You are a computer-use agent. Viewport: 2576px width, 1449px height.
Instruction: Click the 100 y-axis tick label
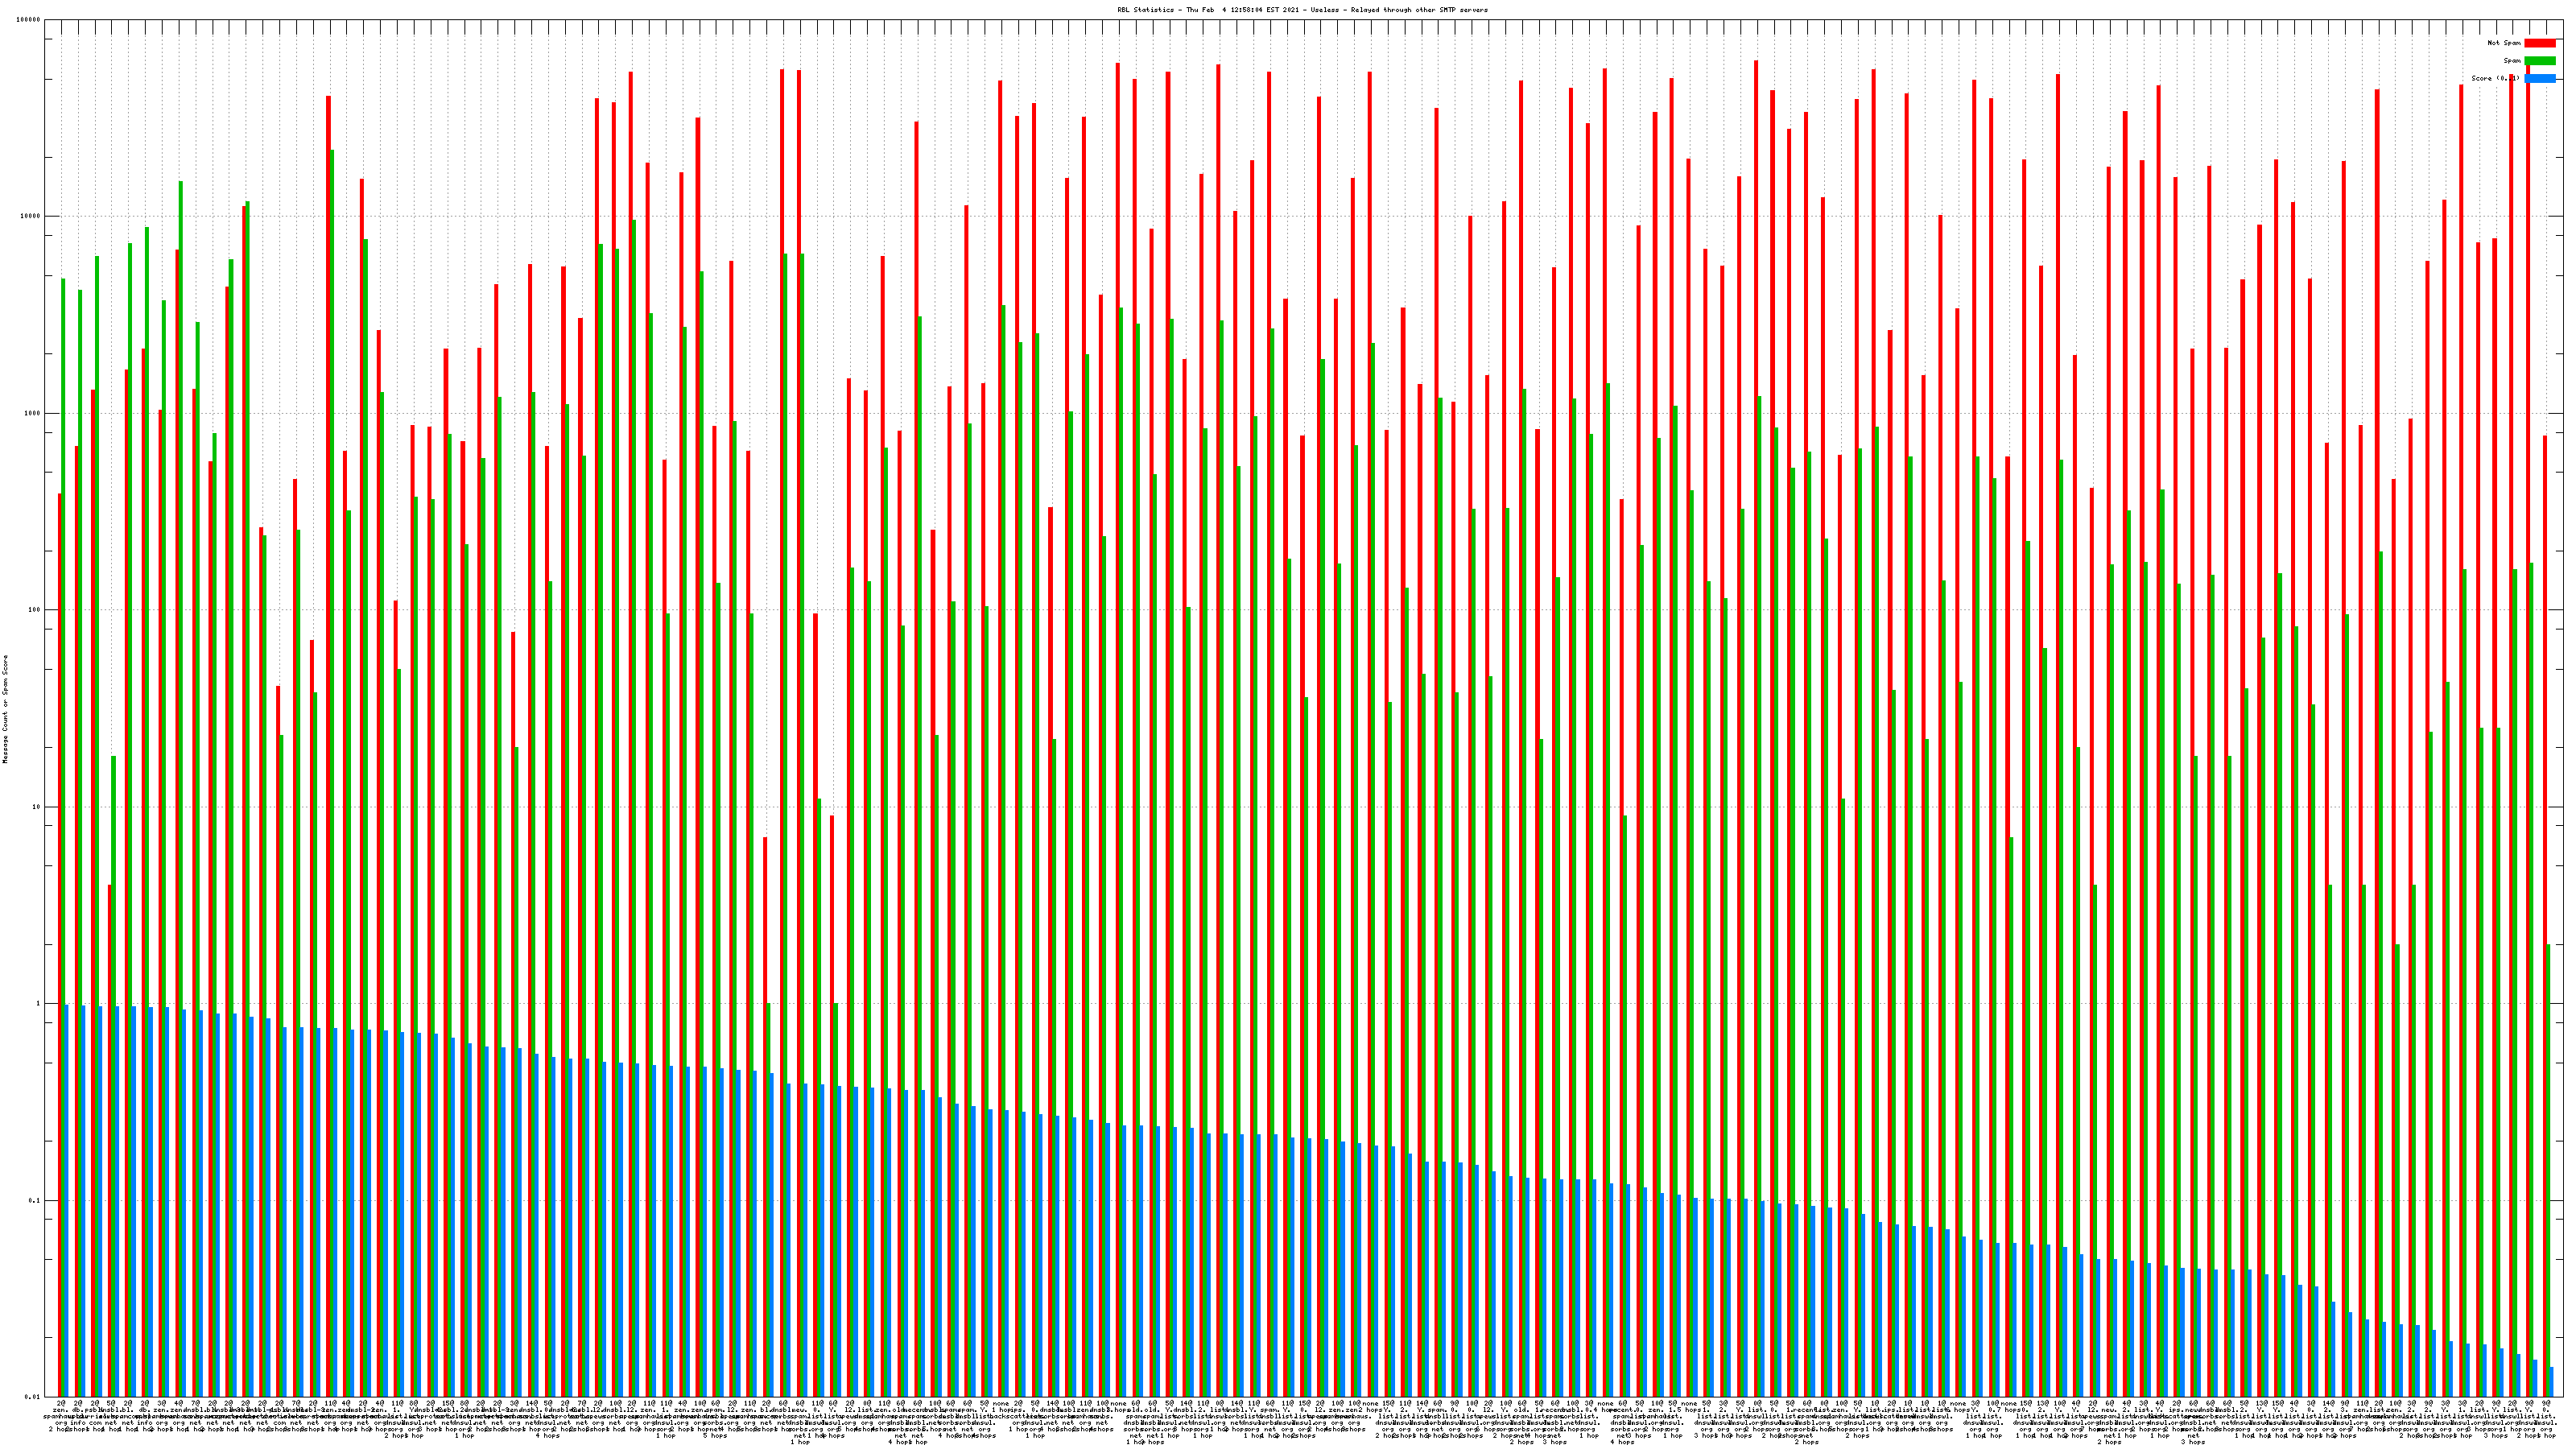point(35,610)
